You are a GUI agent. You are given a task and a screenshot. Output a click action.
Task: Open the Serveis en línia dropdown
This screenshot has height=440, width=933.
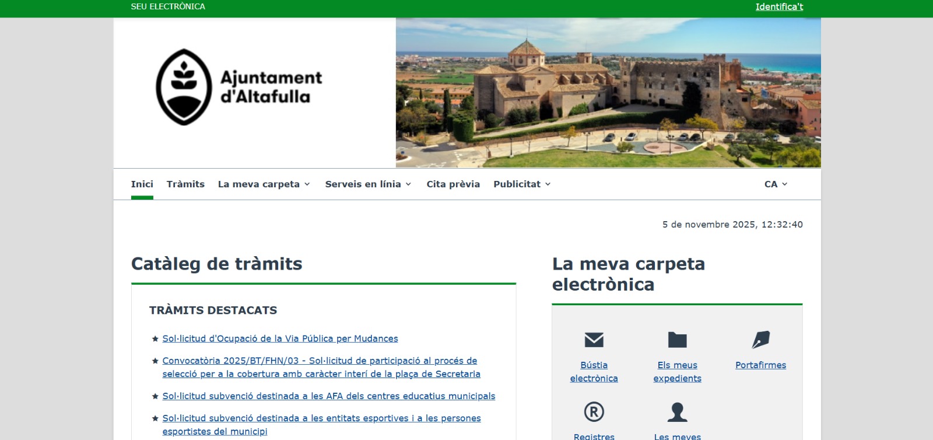(x=368, y=184)
